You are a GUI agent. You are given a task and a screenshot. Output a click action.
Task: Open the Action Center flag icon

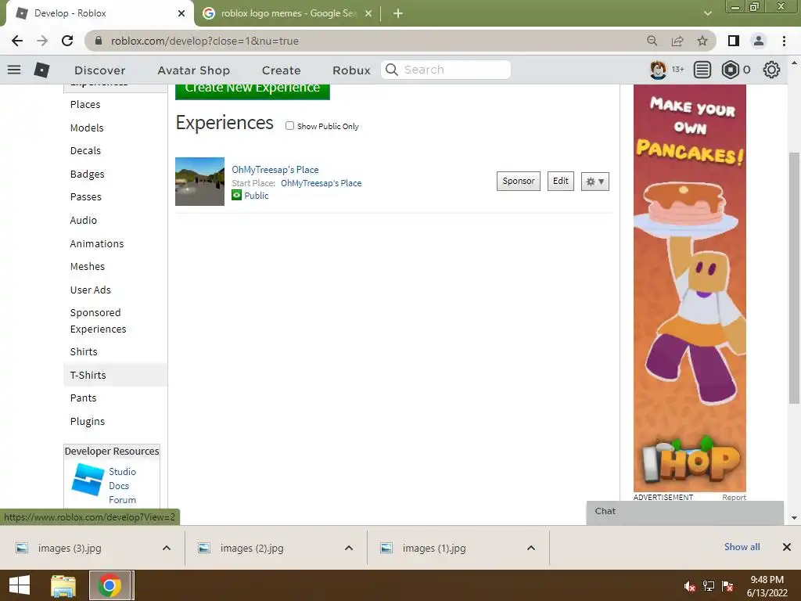(x=727, y=586)
